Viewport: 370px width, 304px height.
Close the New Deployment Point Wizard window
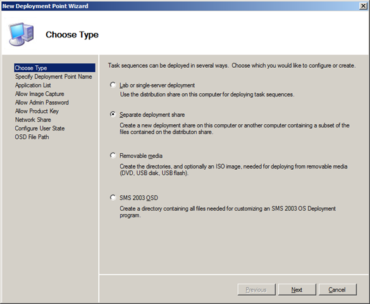[x=363, y=6]
